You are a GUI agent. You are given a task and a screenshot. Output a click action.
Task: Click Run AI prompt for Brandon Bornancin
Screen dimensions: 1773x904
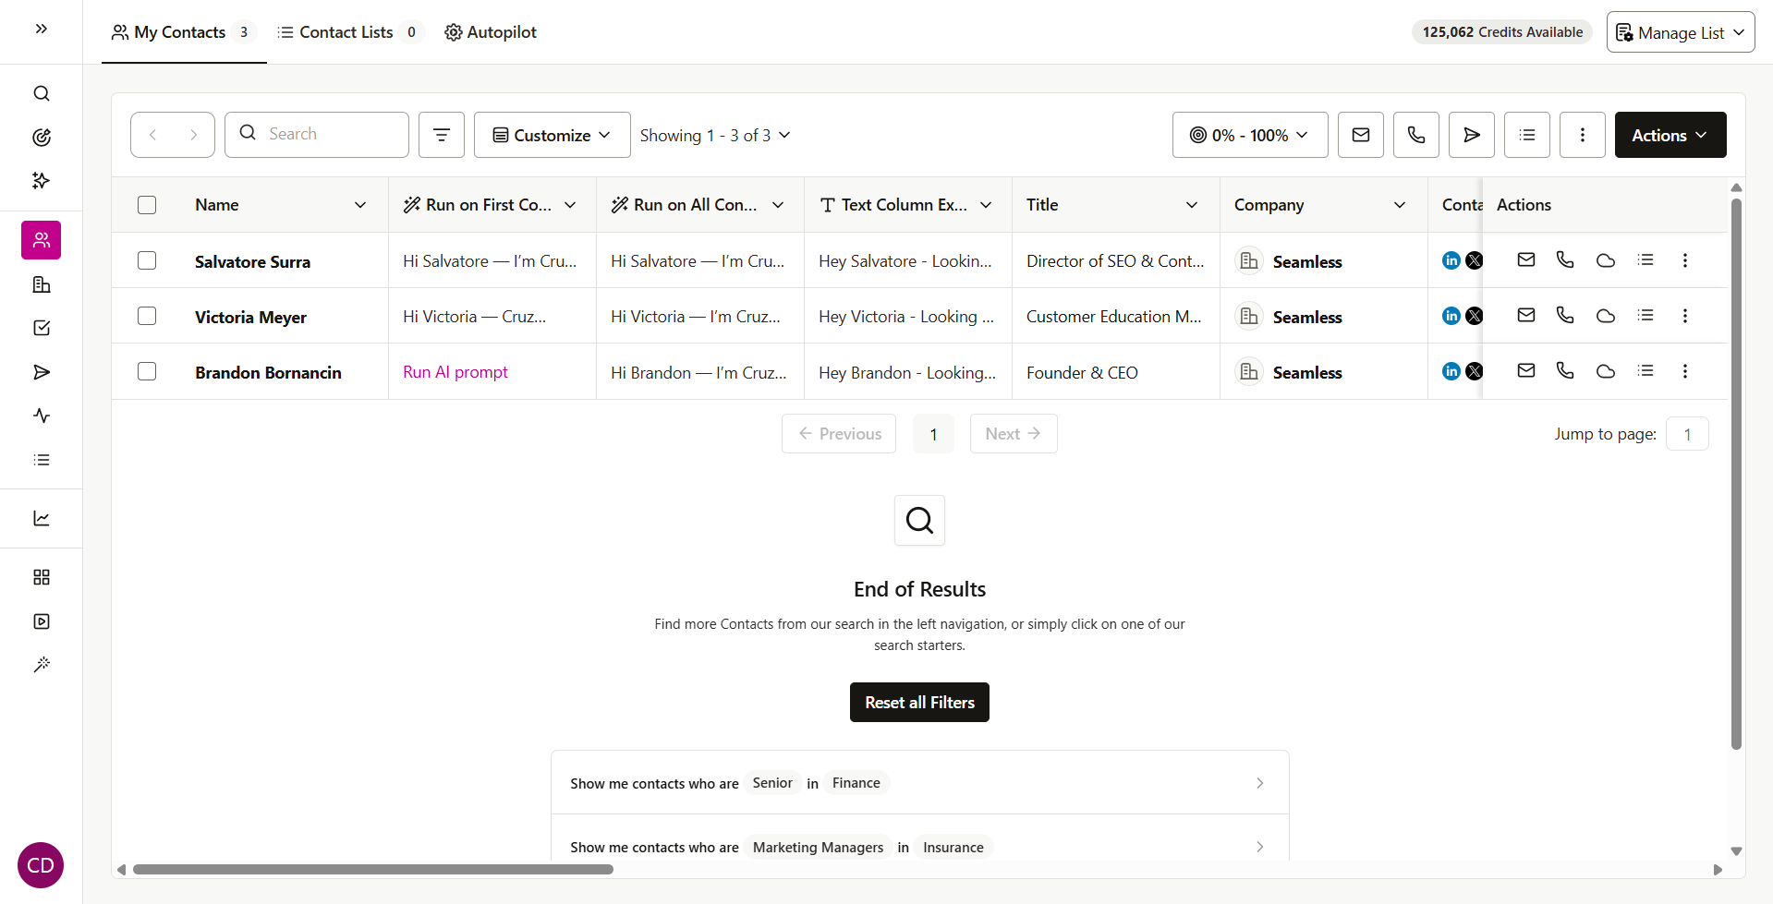[455, 372]
